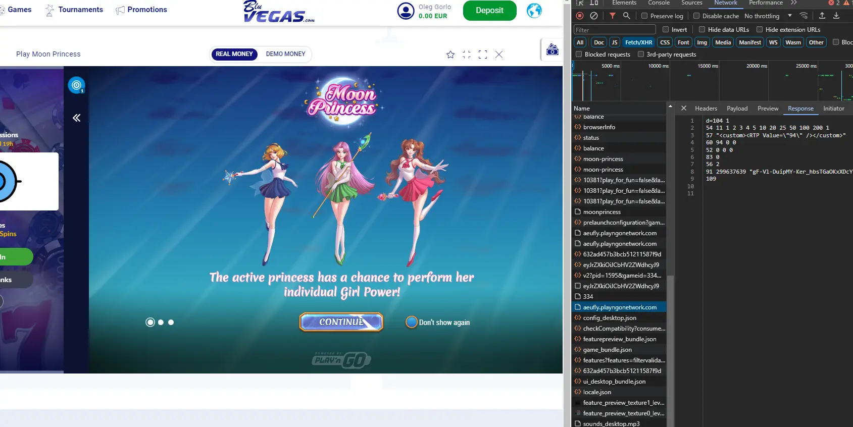Screen dimensions: 853x427
Task: Switch to DevTools Console tab
Action: pos(659,3)
